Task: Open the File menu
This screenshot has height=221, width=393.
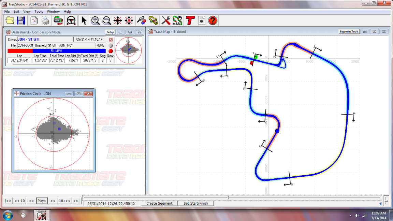Action: click(x=7, y=12)
